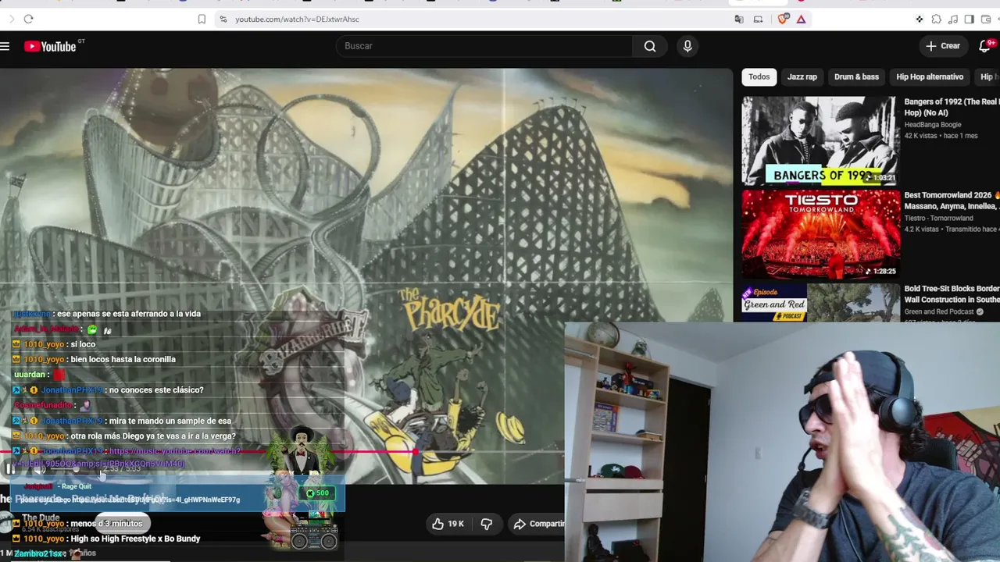Dislike the video with thumbs down
1000x562 pixels.
(486, 524)
